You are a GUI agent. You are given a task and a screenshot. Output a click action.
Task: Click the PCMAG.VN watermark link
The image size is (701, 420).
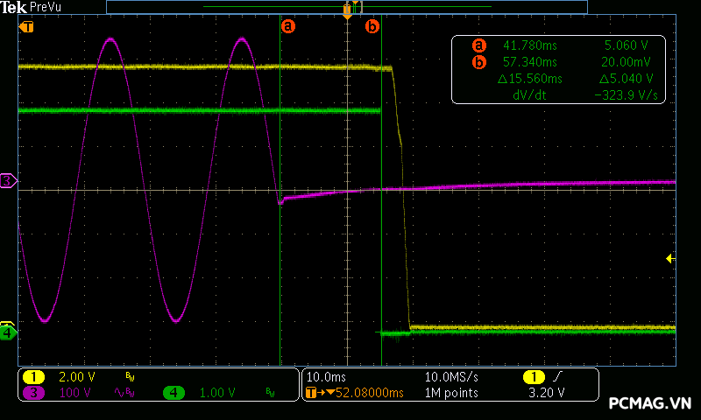coord(650,403)
